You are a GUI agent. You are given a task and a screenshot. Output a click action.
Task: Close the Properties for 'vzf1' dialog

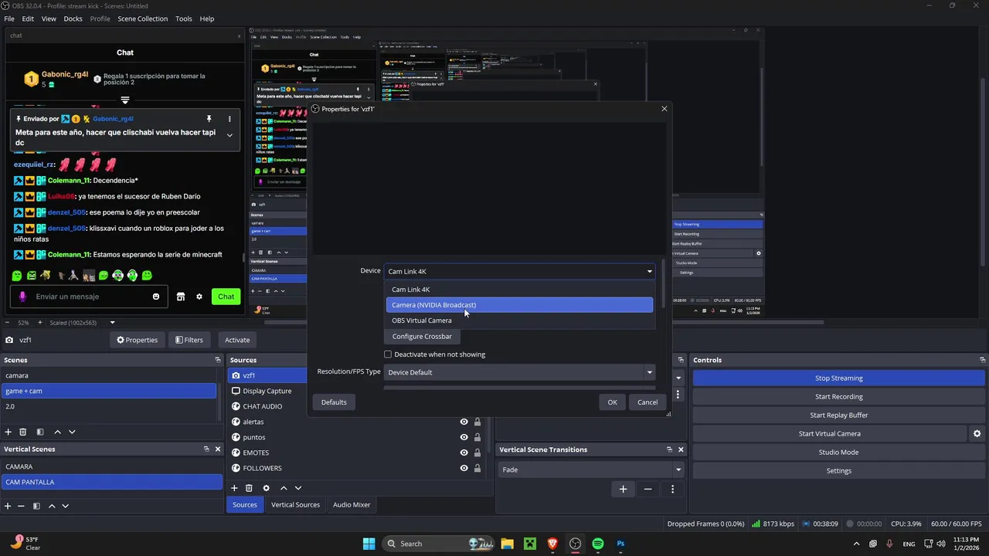(x=664, y=109)
